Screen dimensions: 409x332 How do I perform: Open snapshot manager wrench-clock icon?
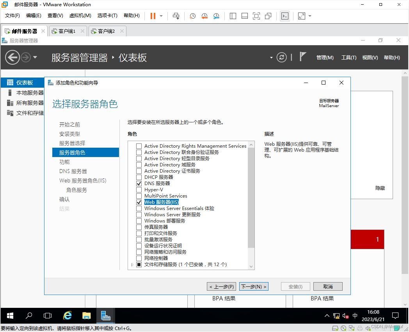click(x=216, y=16)
